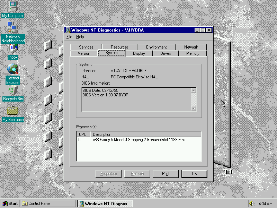Select the Drives tab
The width and height of the screenshot is (277, 208).
point(166,53)
